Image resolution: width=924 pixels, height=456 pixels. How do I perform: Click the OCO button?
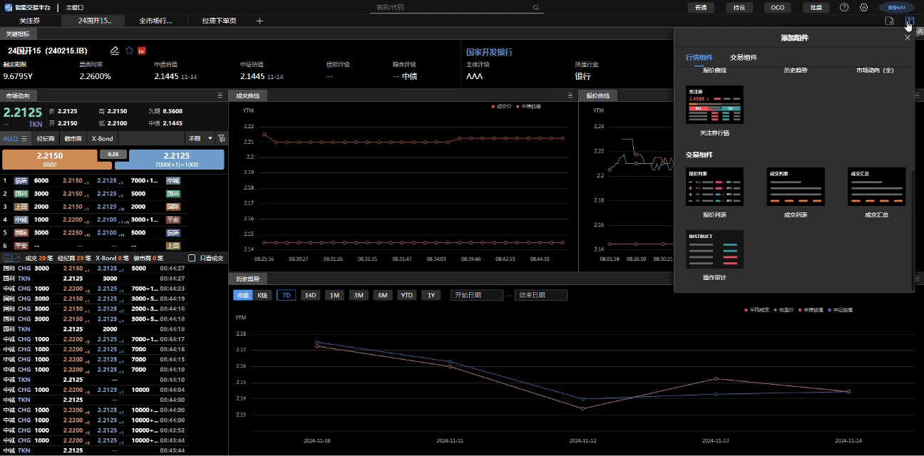777,7
